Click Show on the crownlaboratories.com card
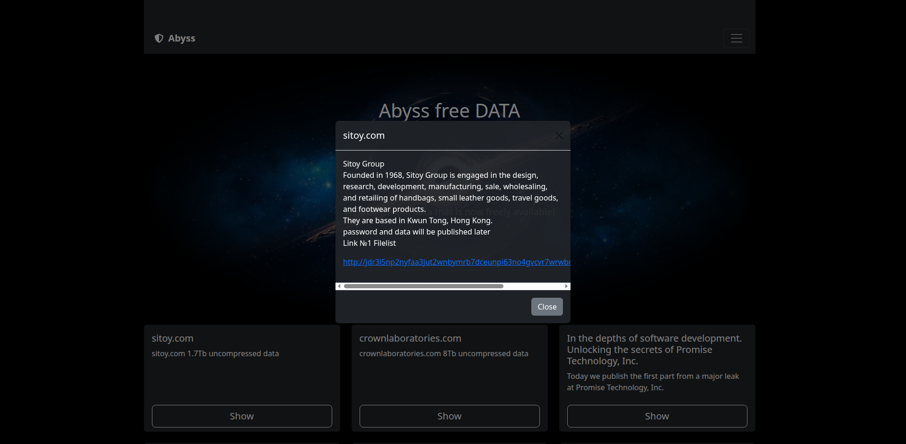This screenshot has height=444, width=906. pyautogui.click(x=449, y=416)
